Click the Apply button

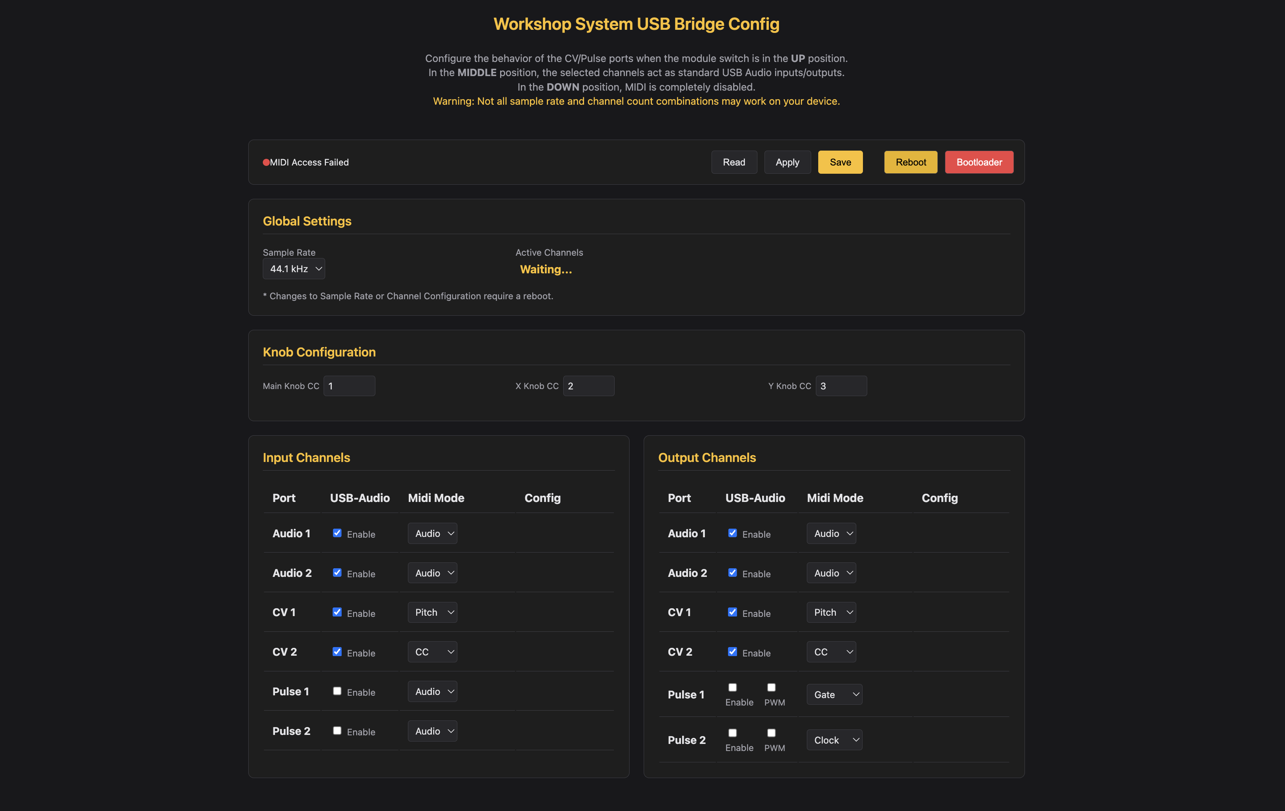[x=787, y=162]
